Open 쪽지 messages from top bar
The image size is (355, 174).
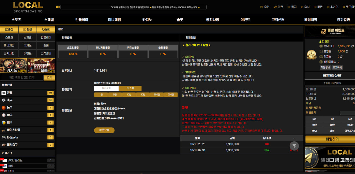(x=292, y=7)
